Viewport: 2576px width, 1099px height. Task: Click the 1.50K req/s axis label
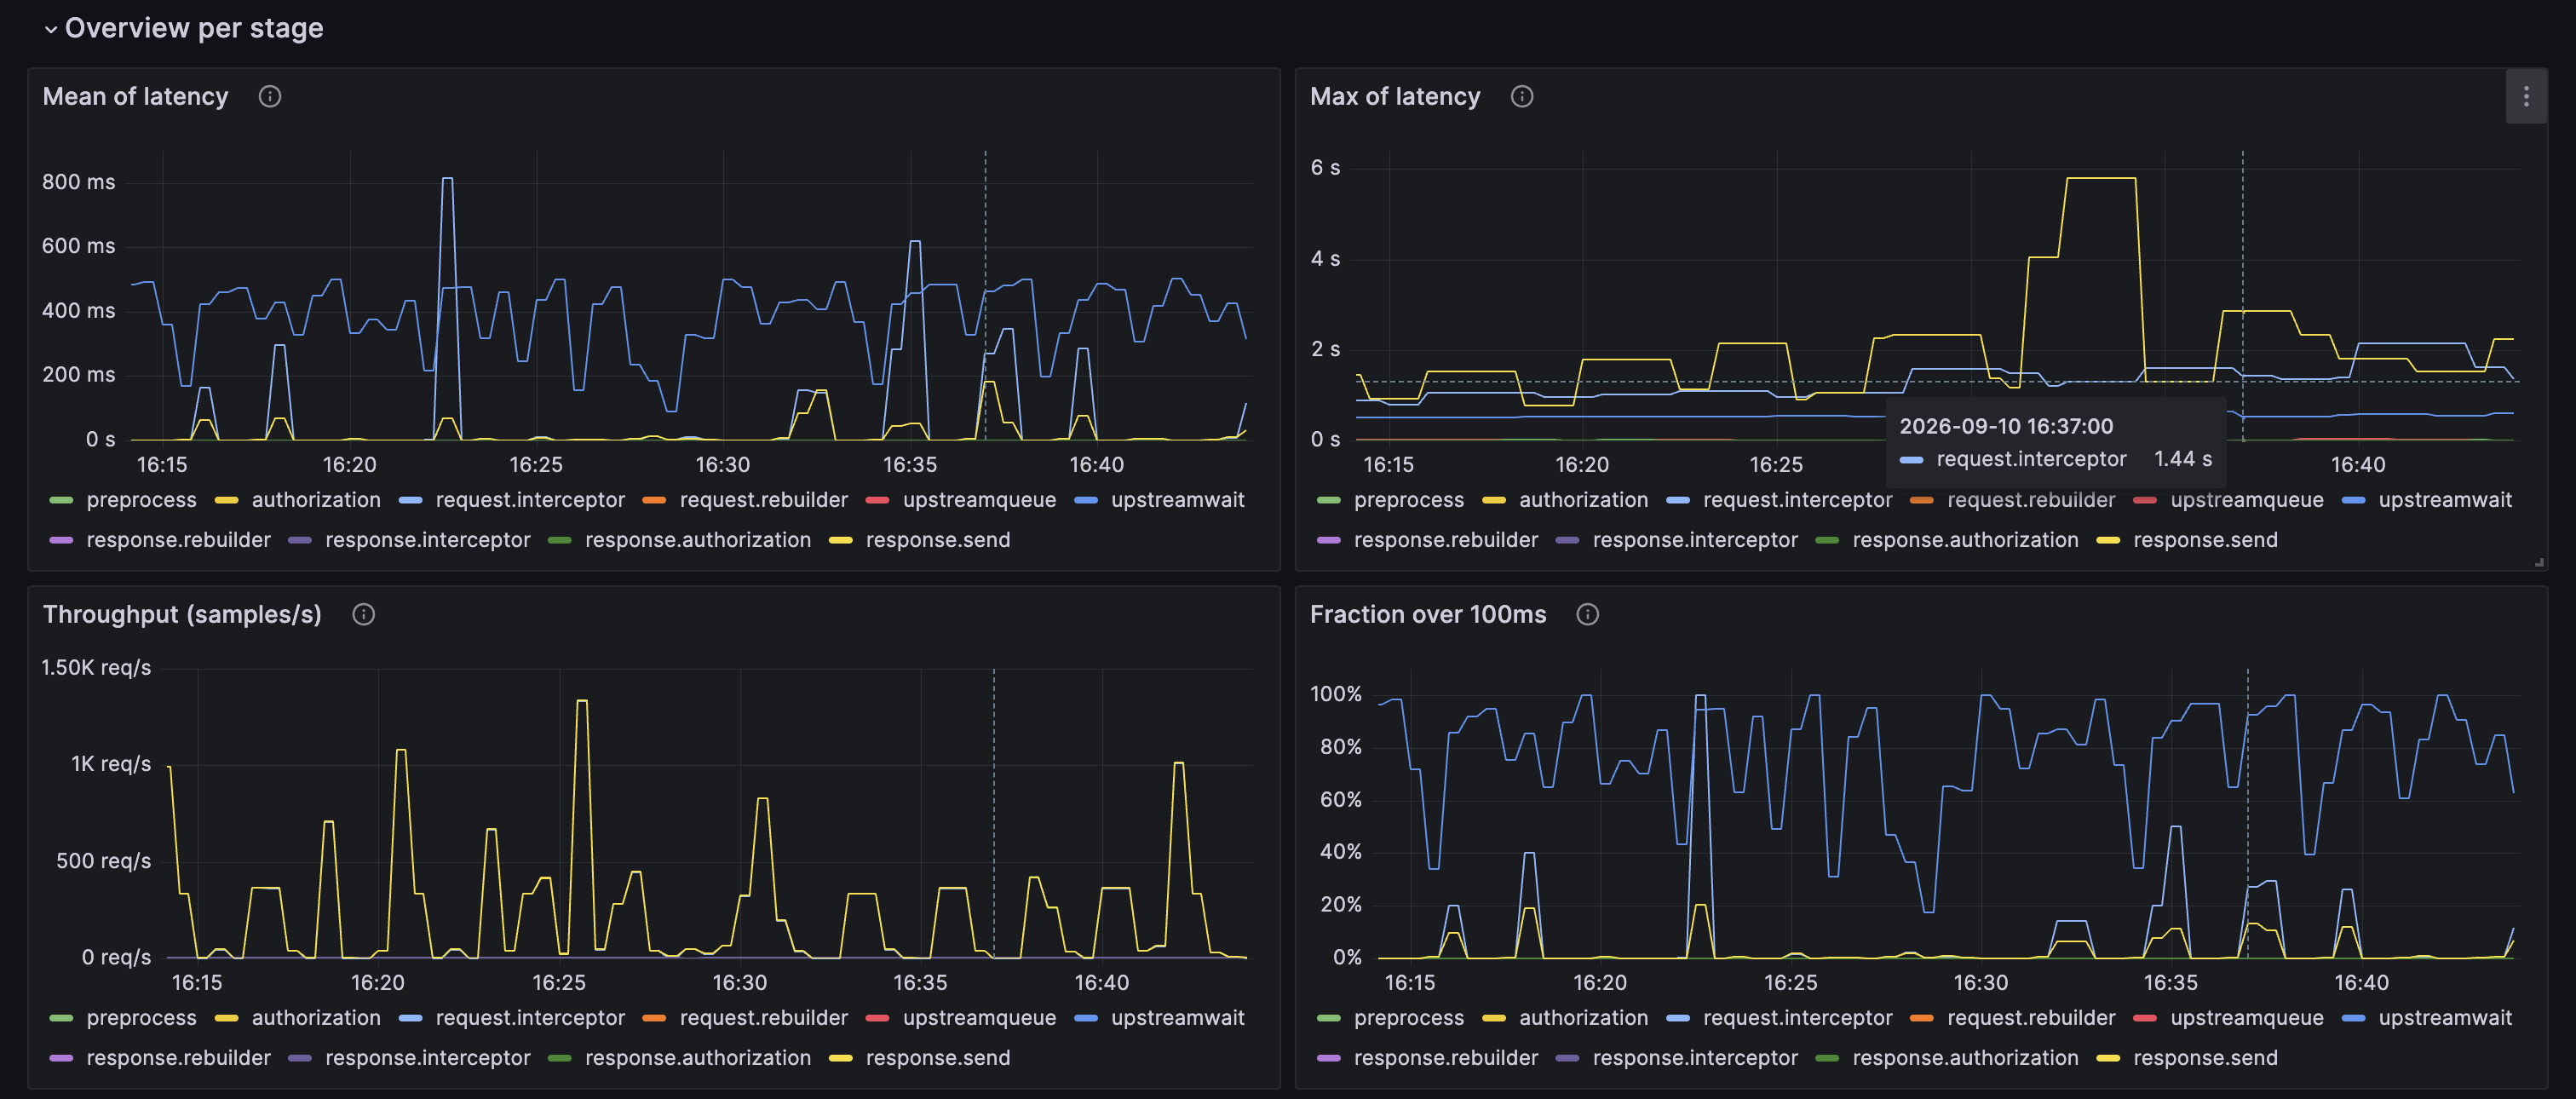(x=96, y=668)
